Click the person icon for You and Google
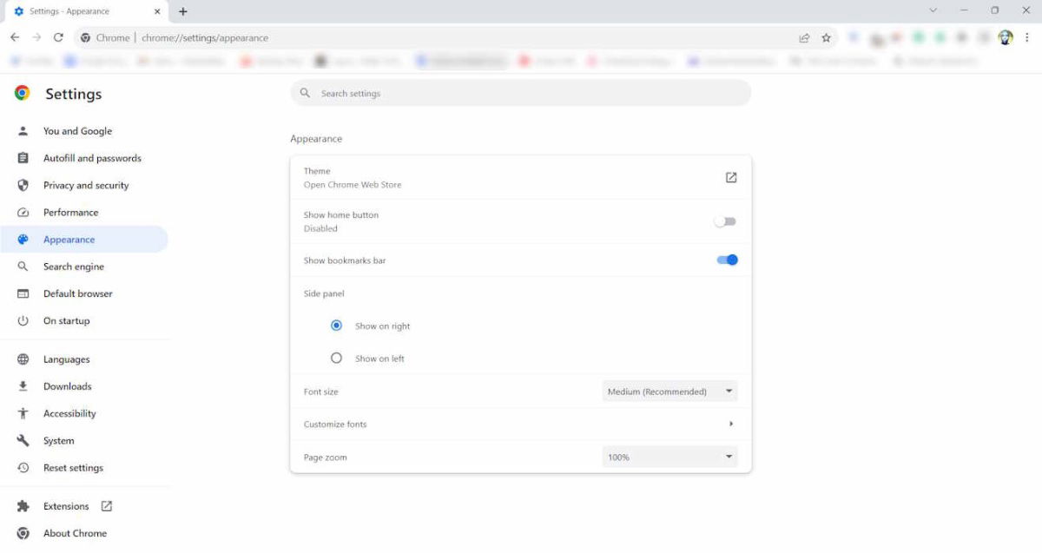 click(23, 131)
